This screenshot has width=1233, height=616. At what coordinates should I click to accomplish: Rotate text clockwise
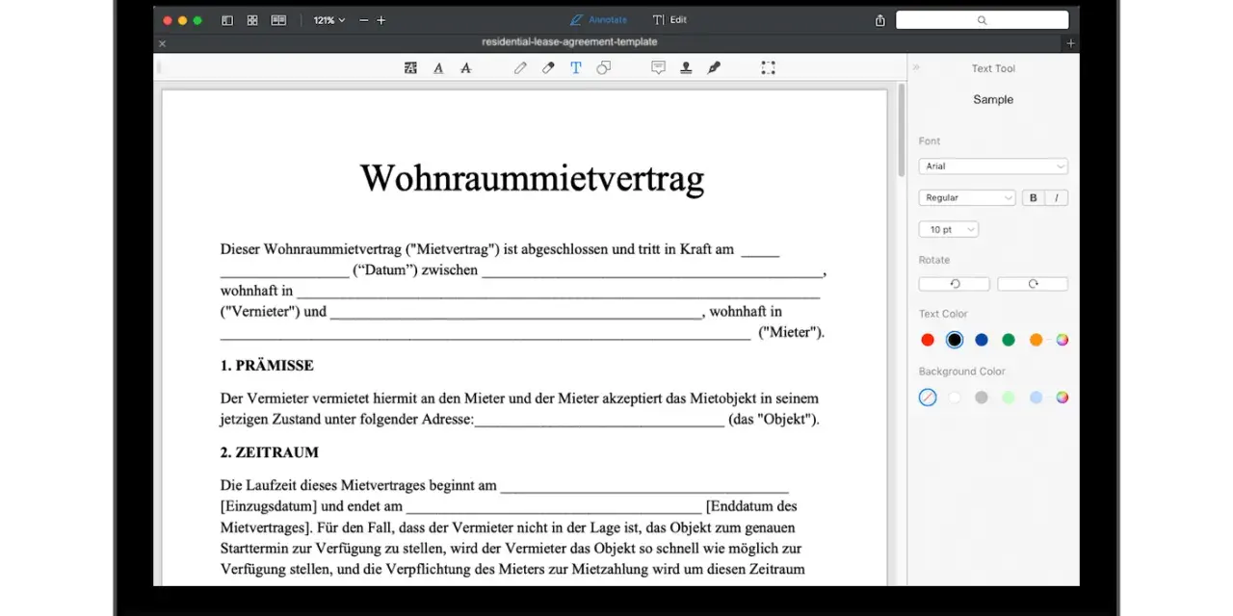pyautogui.click(x=1033, y=284)
